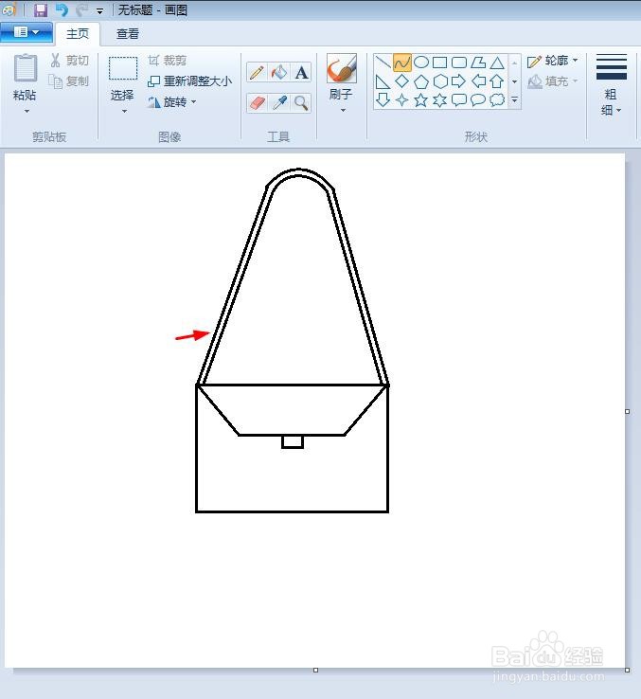Expand the 刷子 brushes dropdown arrow
The width and height of the screenshot is (641, 699).
click(x=343, y=110)
